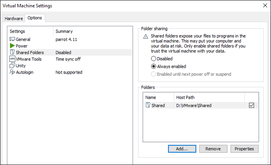Click the warning triangle icon in Folder sharing

[x=146, y=36]
